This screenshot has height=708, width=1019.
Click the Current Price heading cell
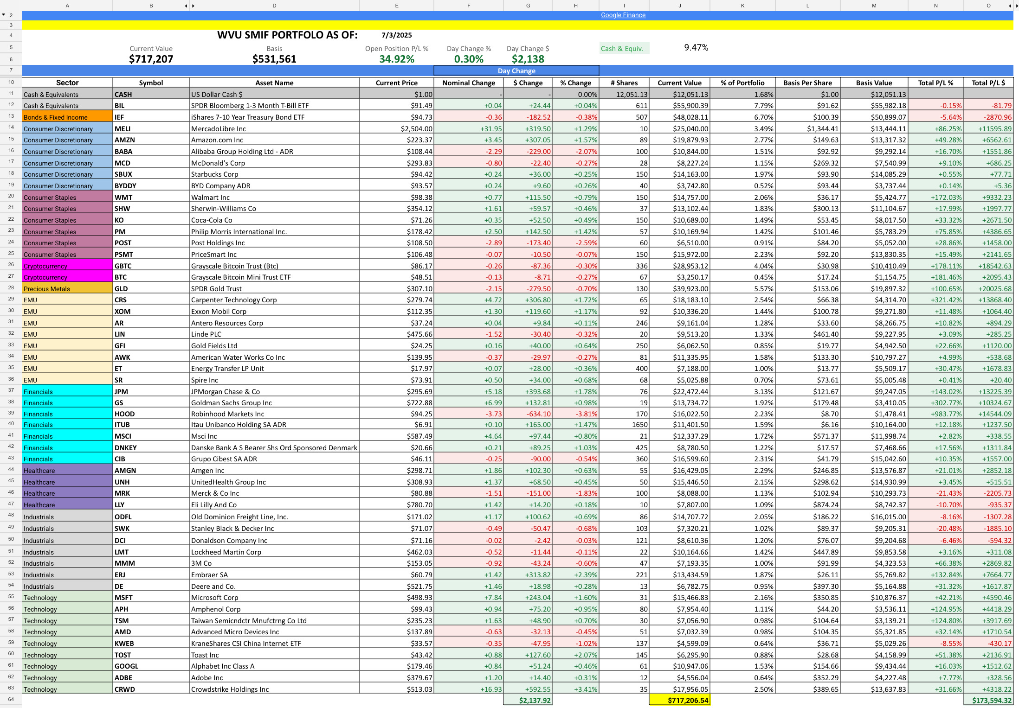click(x=396, y=83)
